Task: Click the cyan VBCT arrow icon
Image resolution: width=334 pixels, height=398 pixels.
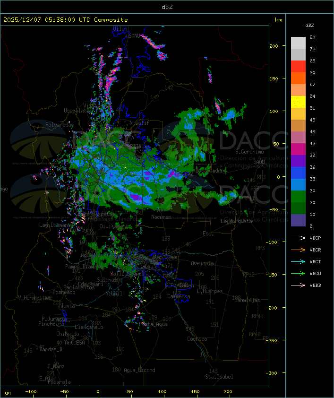Action: point(298,261)
